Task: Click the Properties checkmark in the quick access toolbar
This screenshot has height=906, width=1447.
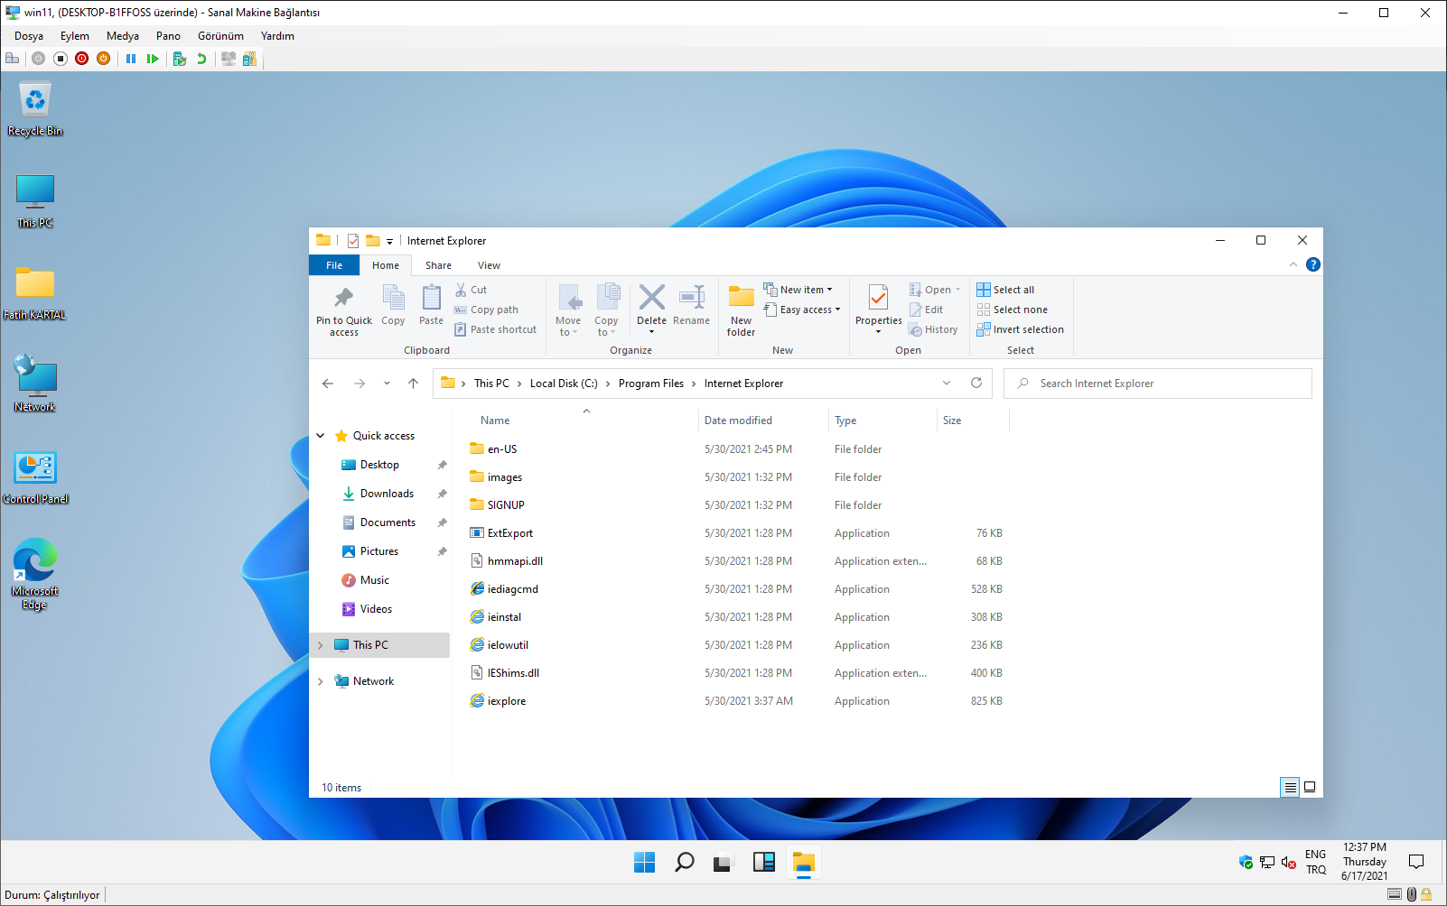Action: 353,241
